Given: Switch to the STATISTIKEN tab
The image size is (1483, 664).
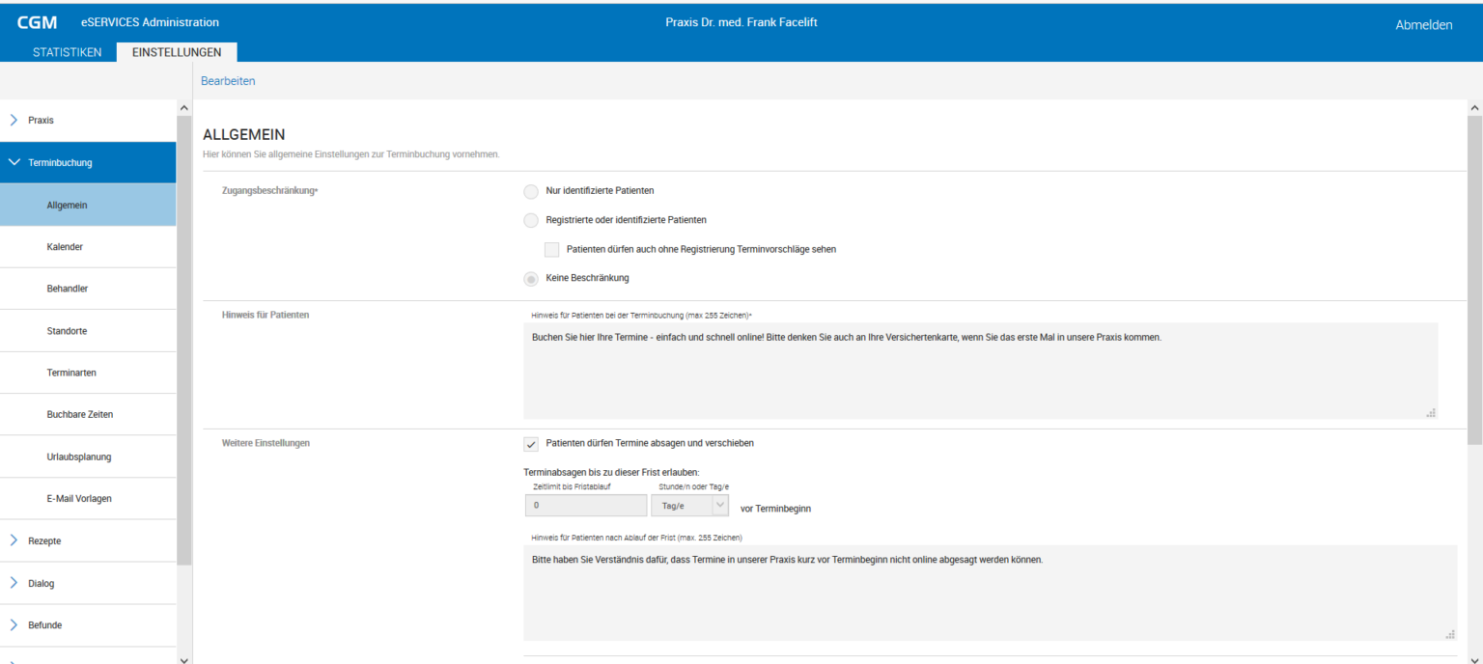Looking at the screenshot, I should click(68, 52).
